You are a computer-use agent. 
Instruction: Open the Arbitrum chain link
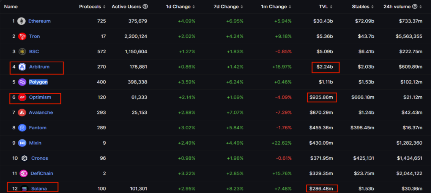pyautogui.click(x=39, y=67)
